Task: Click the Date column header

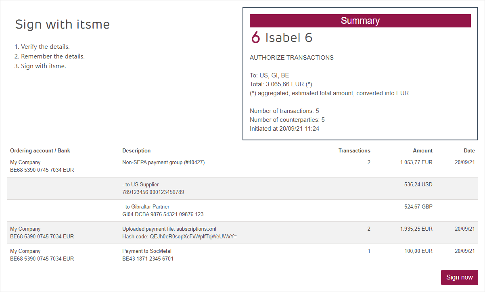Action: 469,150
